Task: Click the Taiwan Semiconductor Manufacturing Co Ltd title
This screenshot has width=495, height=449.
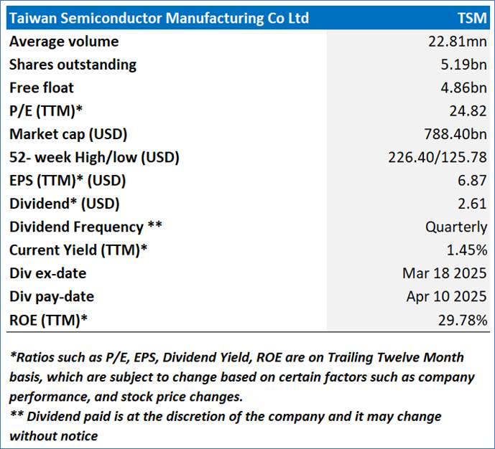Action: (x=159, y=18)
